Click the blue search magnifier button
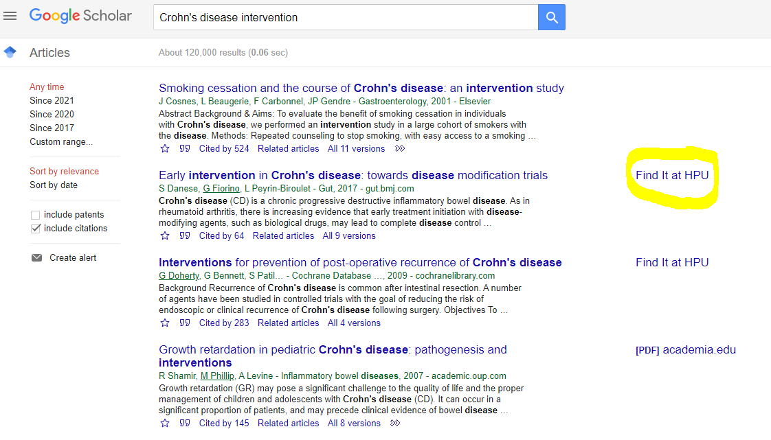Screen dimensions: 771x440 552,17
